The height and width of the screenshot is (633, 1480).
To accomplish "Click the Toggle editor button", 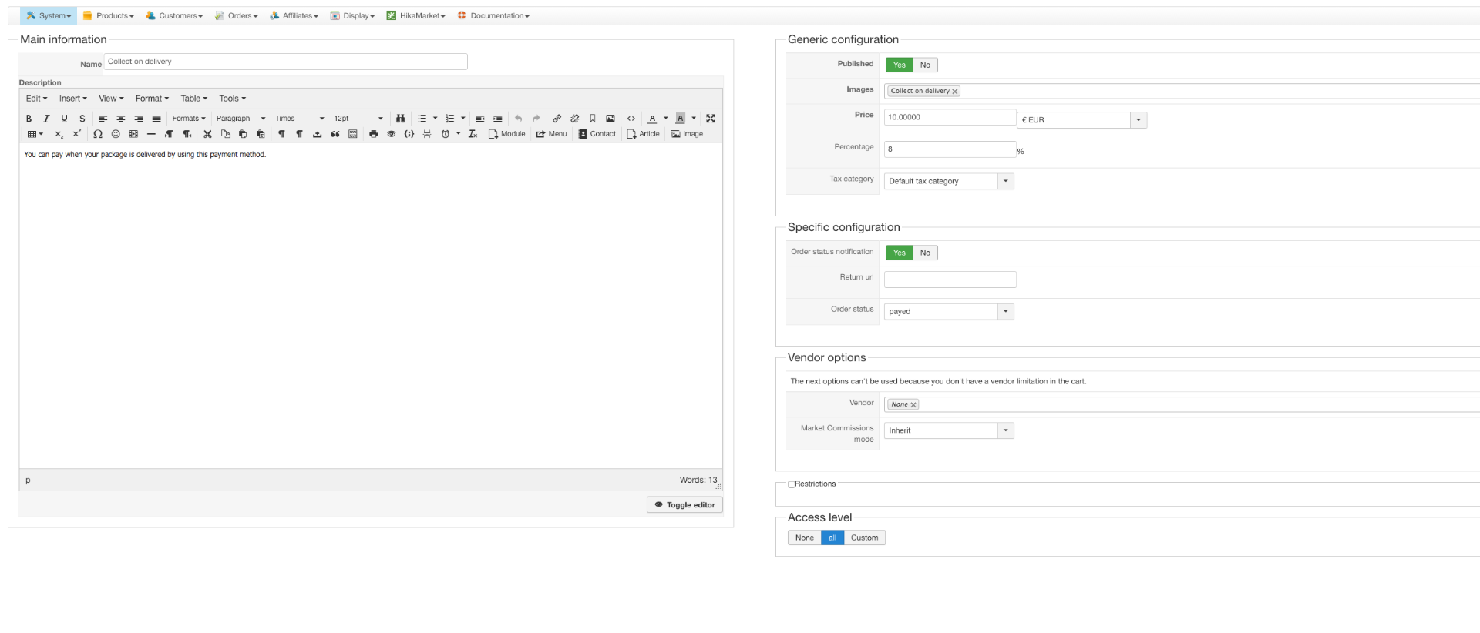I will coord(684,505).
